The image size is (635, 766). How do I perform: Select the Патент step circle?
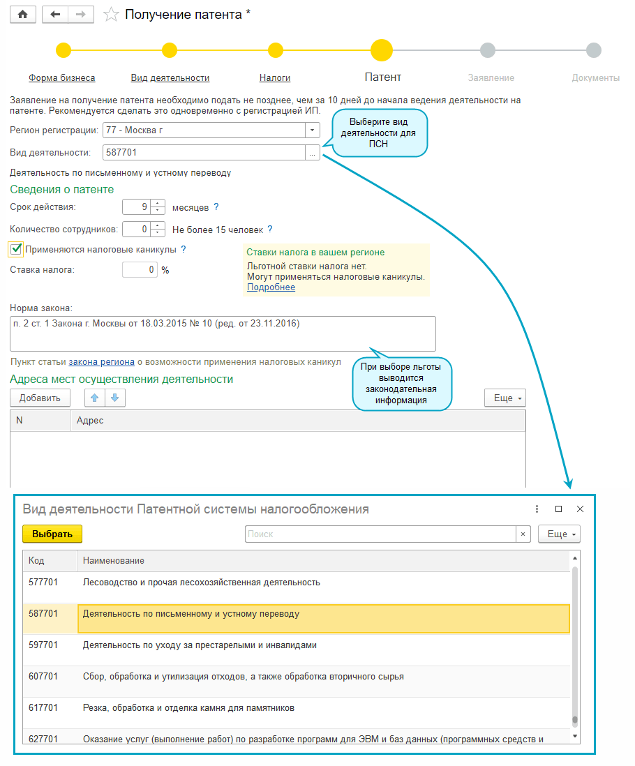[382, 50]
